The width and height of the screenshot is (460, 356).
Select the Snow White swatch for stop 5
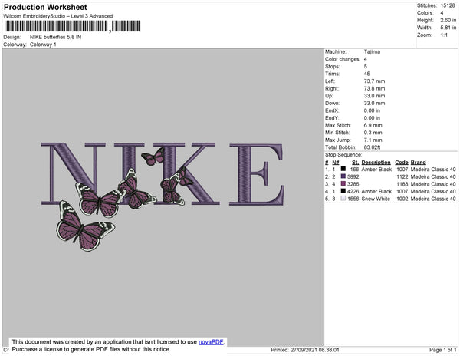[x=343, y=199]
